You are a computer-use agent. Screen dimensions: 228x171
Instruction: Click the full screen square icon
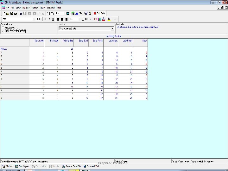tap(68, 14)
